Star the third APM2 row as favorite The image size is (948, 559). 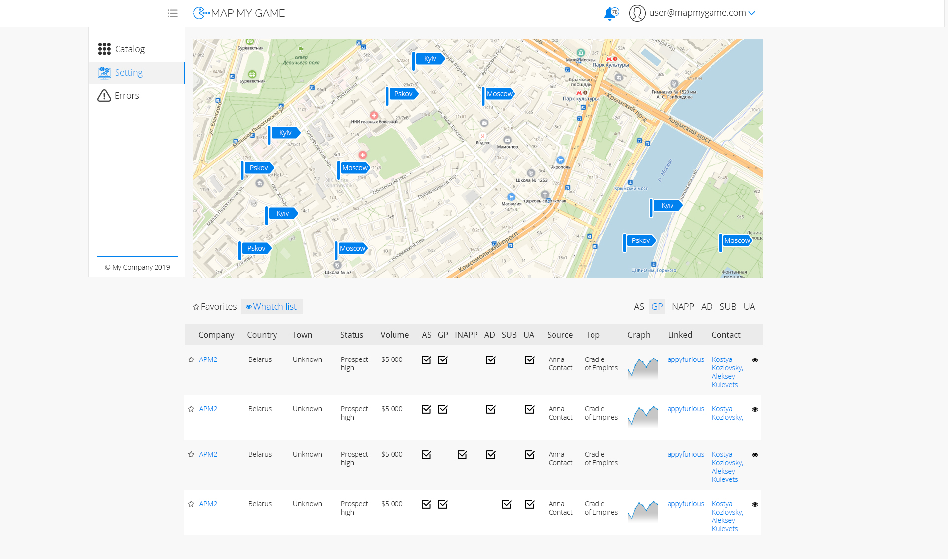191,454
